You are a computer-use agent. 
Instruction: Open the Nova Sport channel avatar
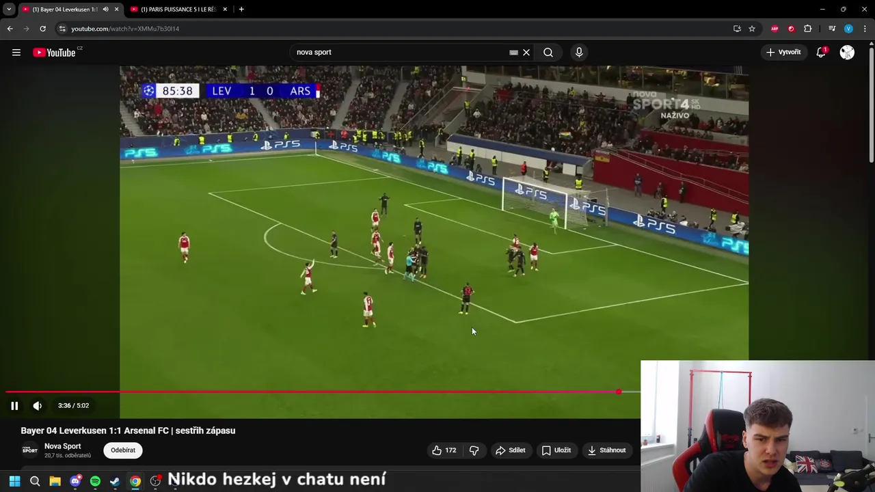(29, 450)
